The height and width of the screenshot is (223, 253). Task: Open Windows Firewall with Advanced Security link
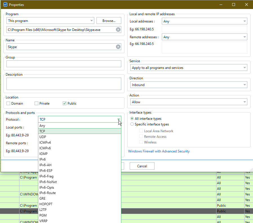pyautogui.click(x=159, y=151)
